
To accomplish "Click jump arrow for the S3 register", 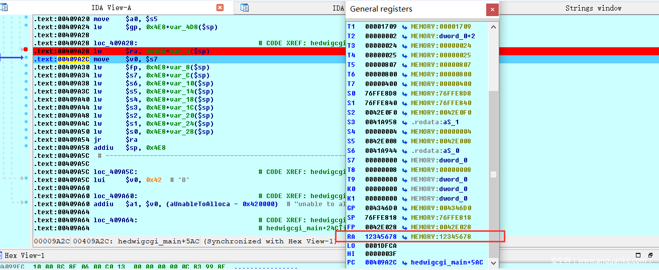I will tap(405, 122).
